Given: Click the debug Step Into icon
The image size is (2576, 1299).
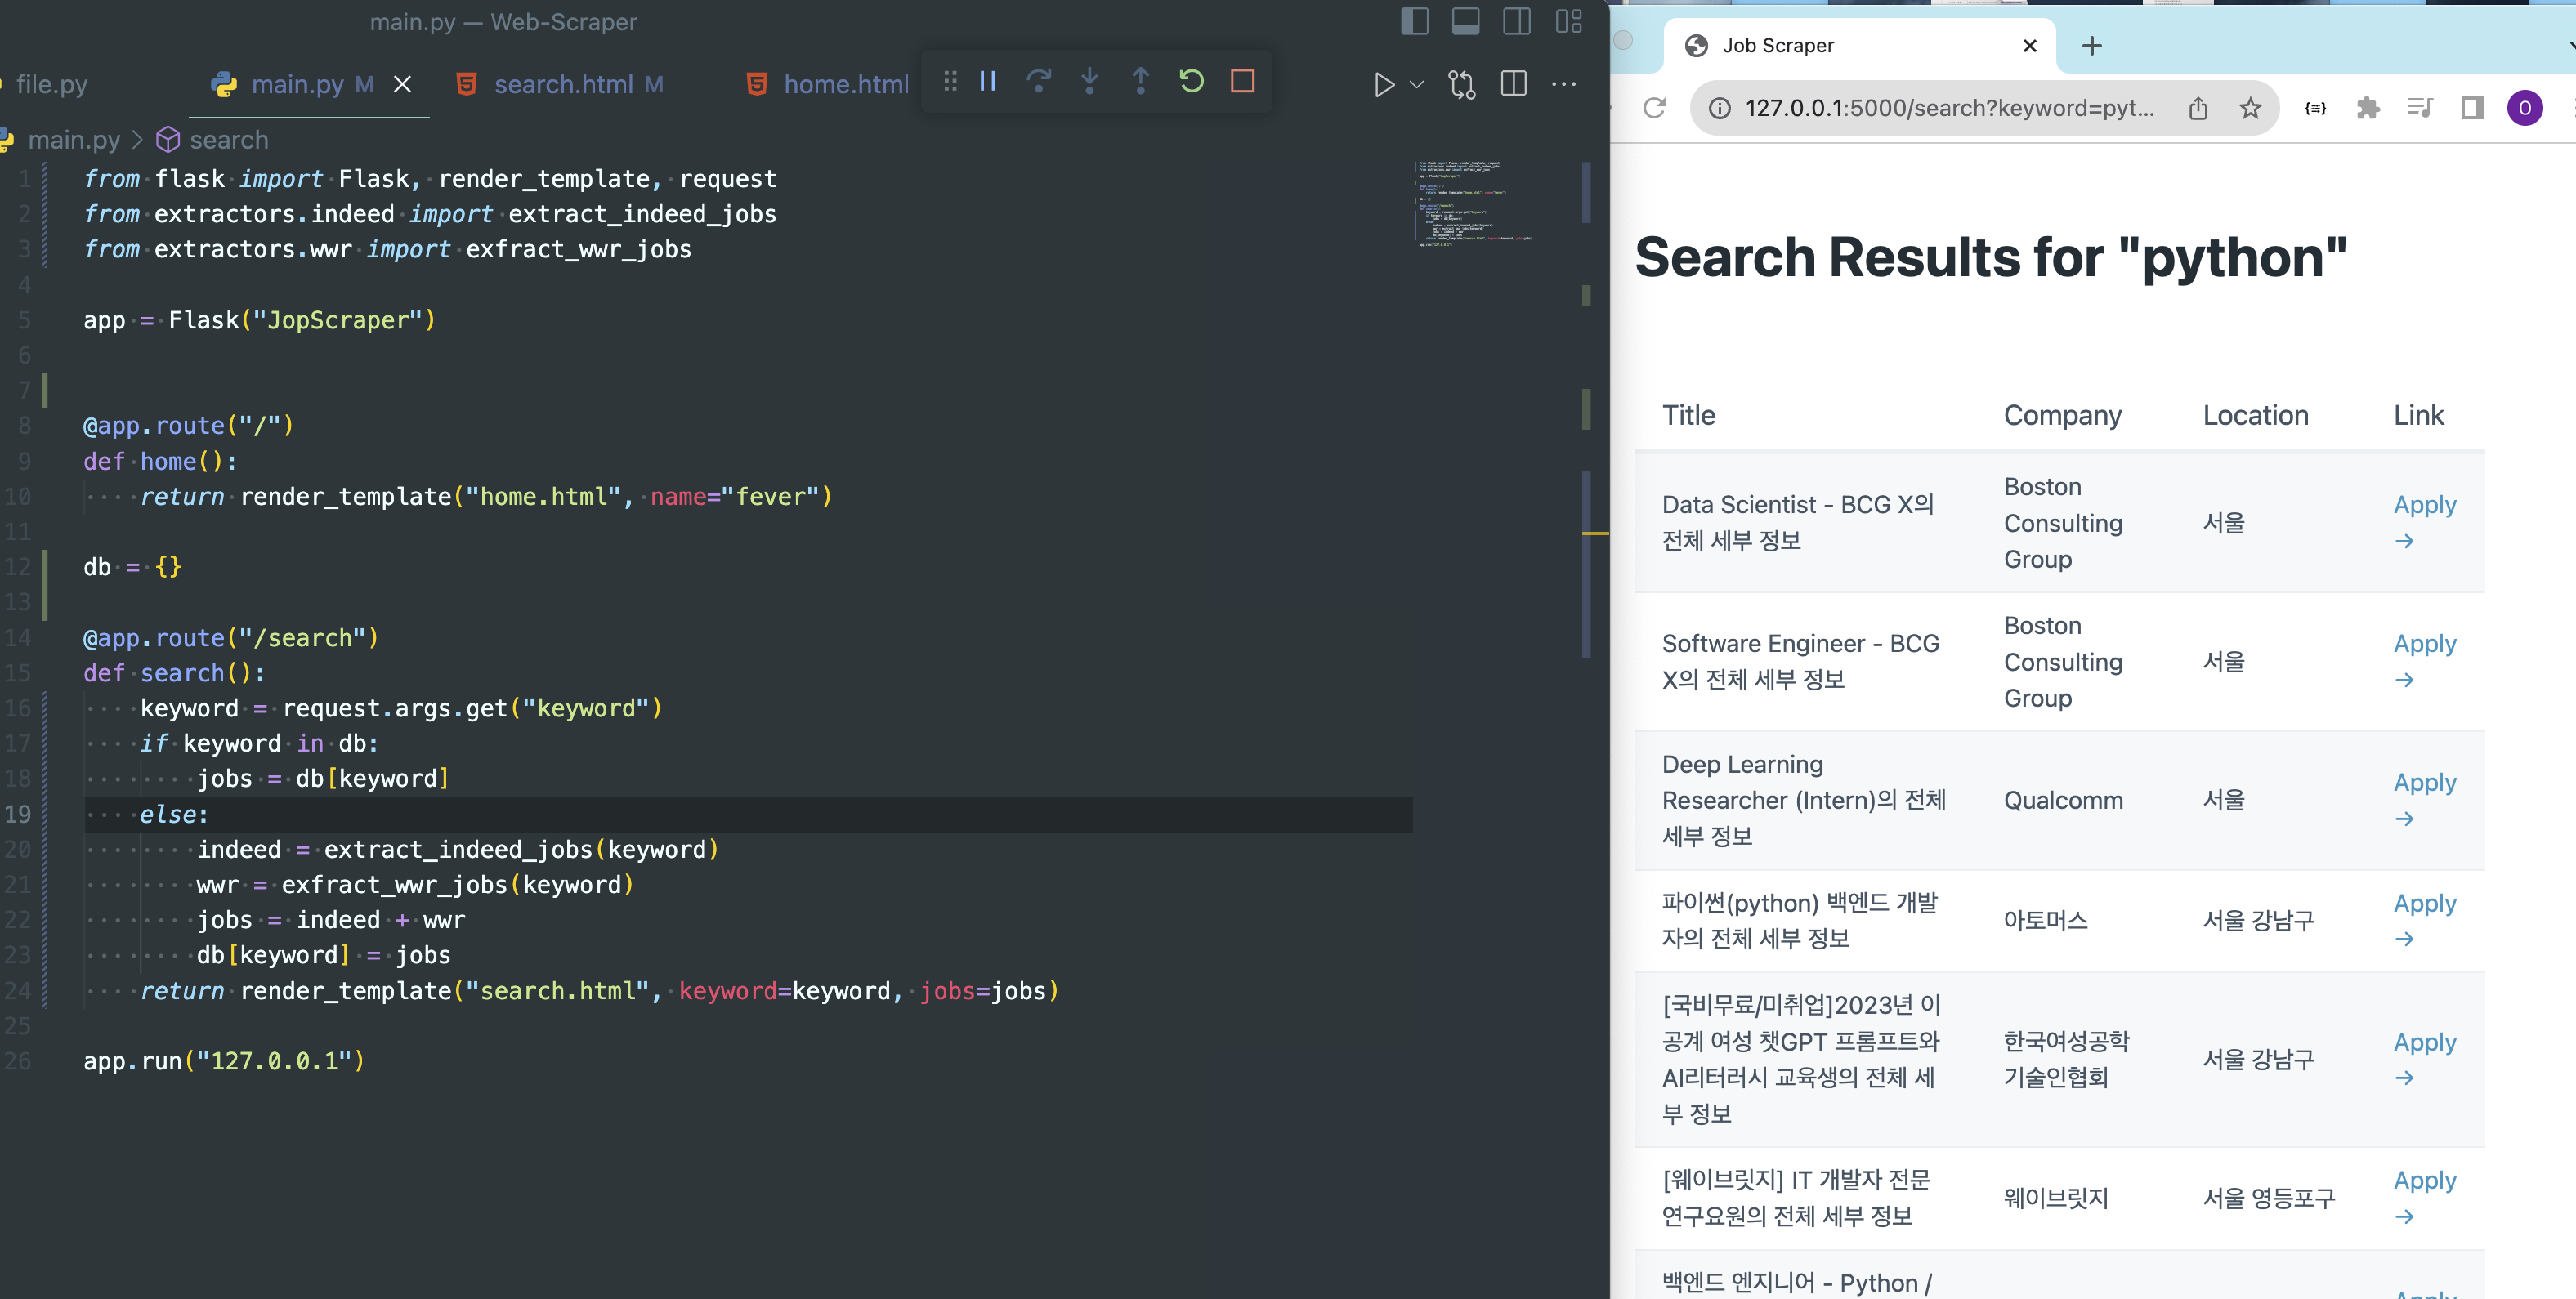Looking at the screenshot, I should (x=1089, y=81).
